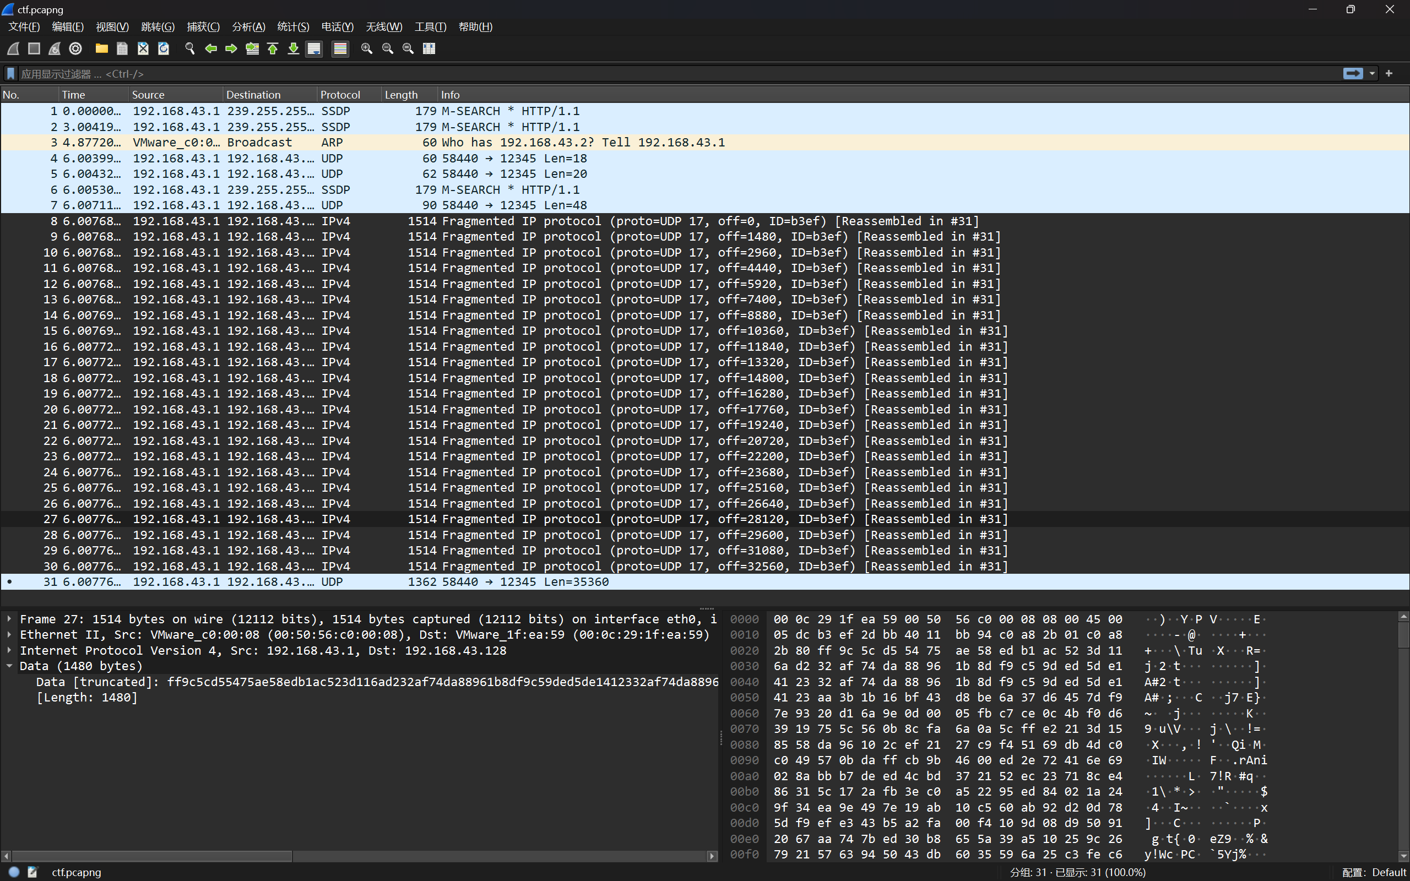Jump to the first packet

273,49
